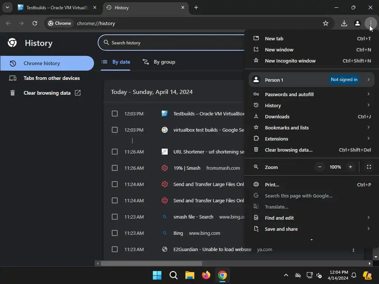Check the virtualbox test builds Google Search checkbox
This screenshot has width=379, height=284.
pos(115,130)
